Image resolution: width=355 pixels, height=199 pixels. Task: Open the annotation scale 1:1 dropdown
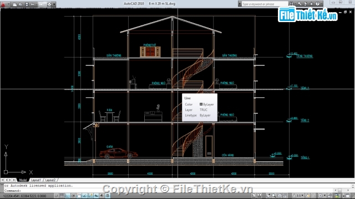298,196
